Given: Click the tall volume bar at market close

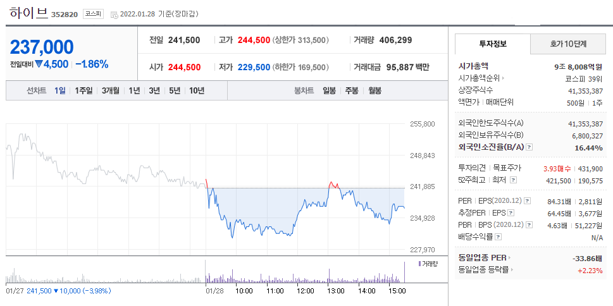Looking at the screenshot, I should point(404,272).
